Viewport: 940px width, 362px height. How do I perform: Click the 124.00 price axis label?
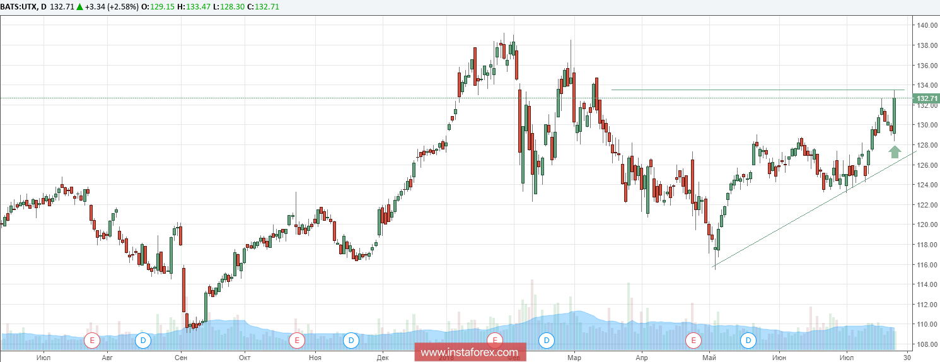point(926,185)
